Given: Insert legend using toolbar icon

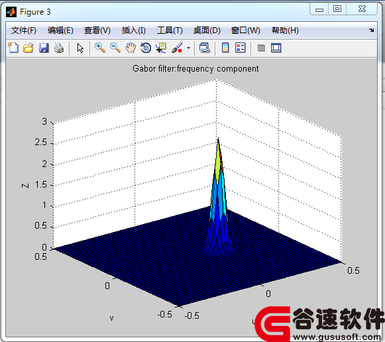Looking at the screenshot, I should (x=240, y=48).
